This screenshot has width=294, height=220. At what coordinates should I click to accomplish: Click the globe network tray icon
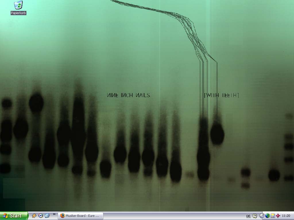click(268, 216)
